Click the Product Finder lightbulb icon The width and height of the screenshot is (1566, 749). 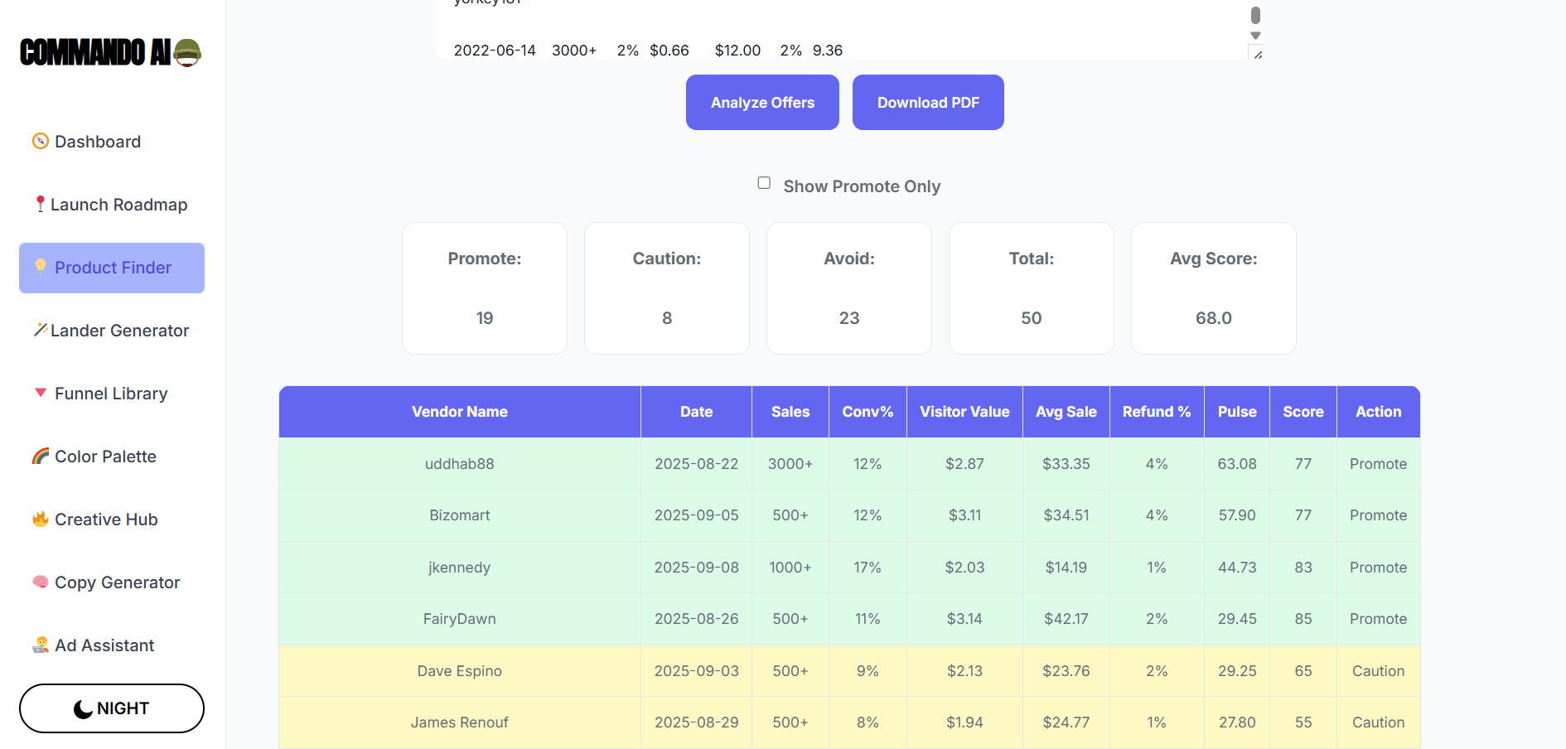40,267
